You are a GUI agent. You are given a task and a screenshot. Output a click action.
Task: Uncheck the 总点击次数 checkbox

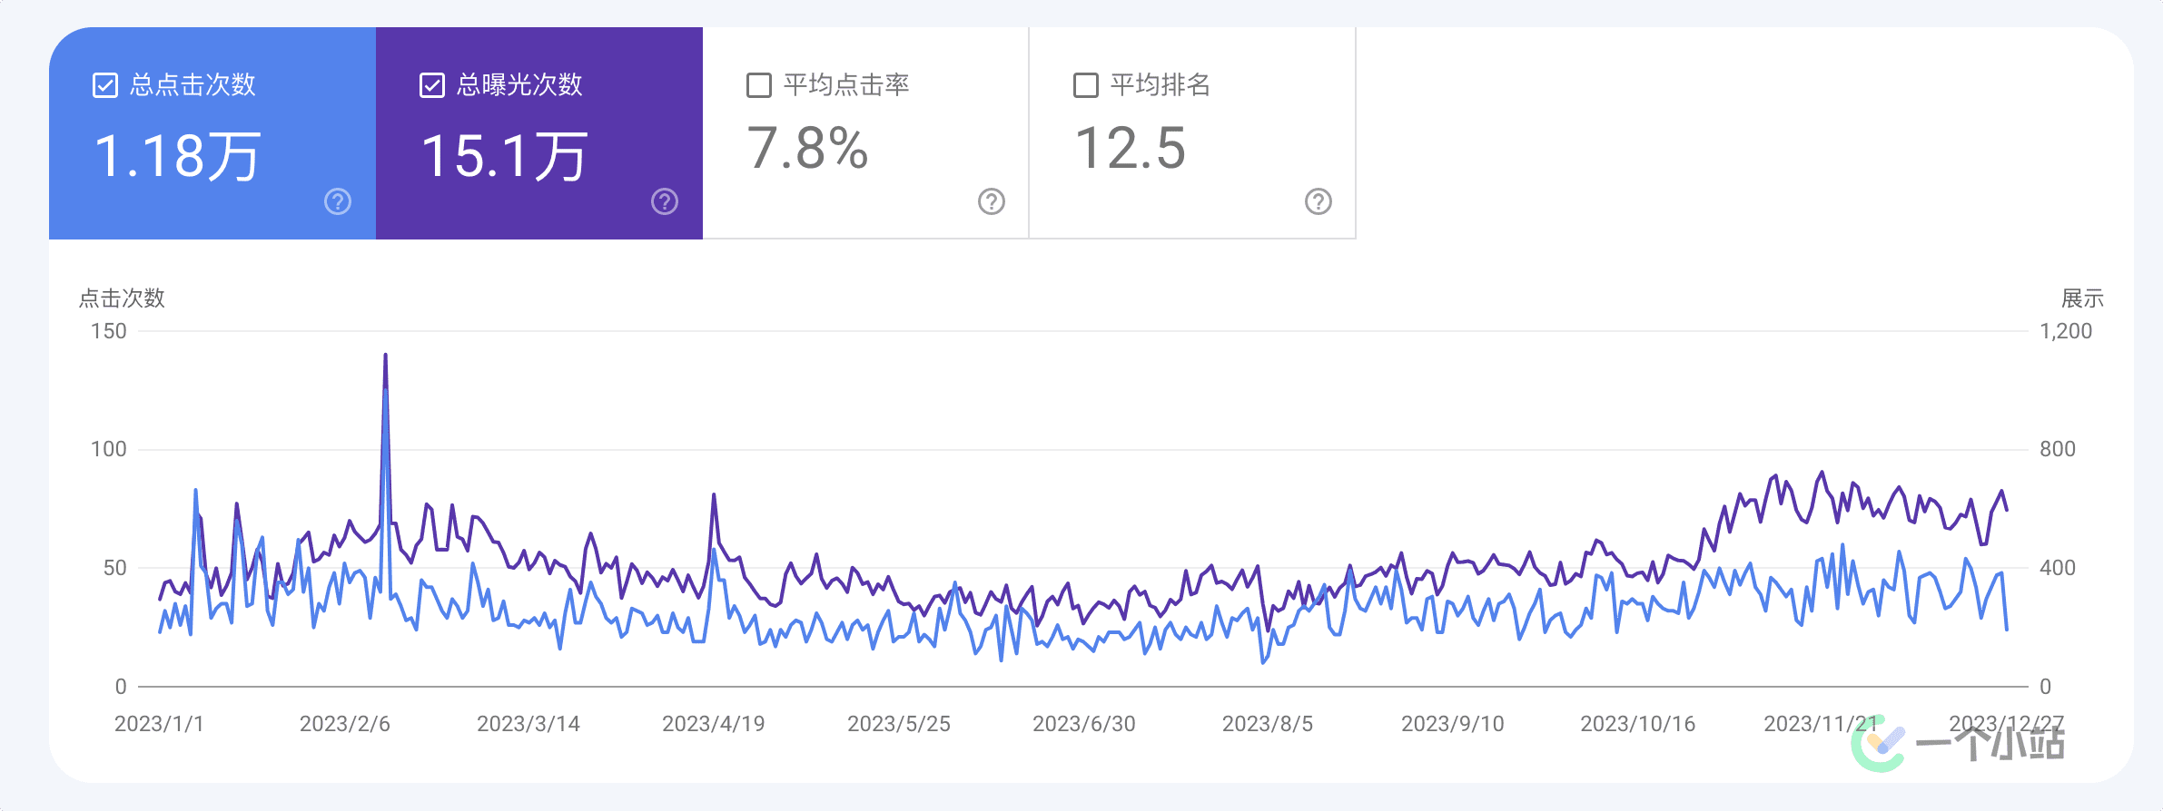click(105, 85)
